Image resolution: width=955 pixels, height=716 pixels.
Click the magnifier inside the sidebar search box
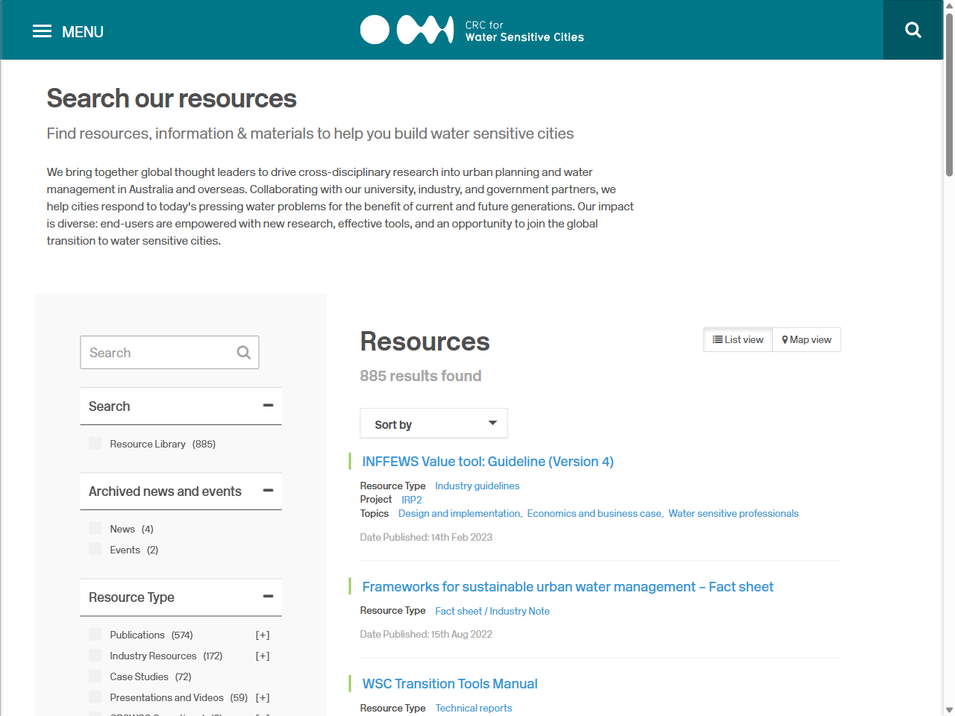(x=243, y=352)
